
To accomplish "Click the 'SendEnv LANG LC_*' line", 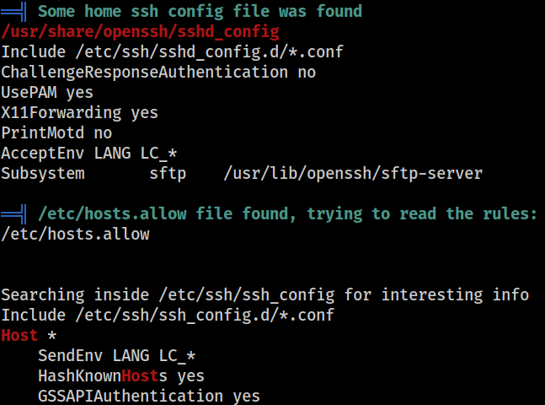I will coord(117,356).
